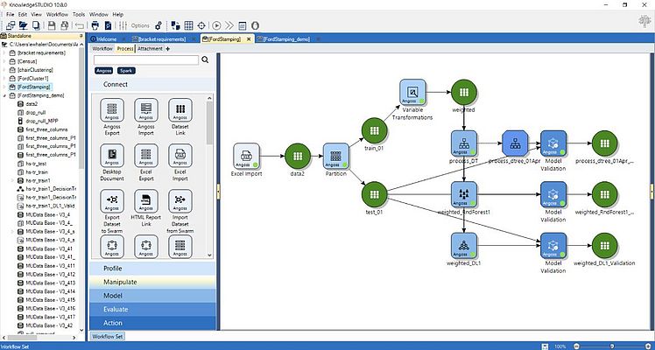This screenshot has height=350, width=655.
Task: Toggle the Spark filter tag
Action: (127, 71)
